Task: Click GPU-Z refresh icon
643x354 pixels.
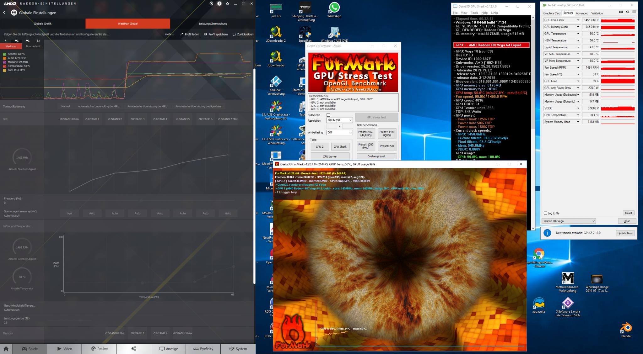Action: (x=628, y=12)
